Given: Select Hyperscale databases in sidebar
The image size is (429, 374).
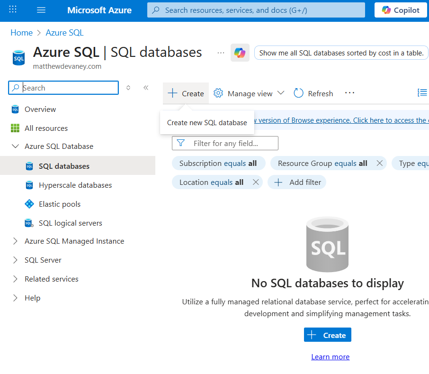Looking at the screenshot, I should coord(75,185).
